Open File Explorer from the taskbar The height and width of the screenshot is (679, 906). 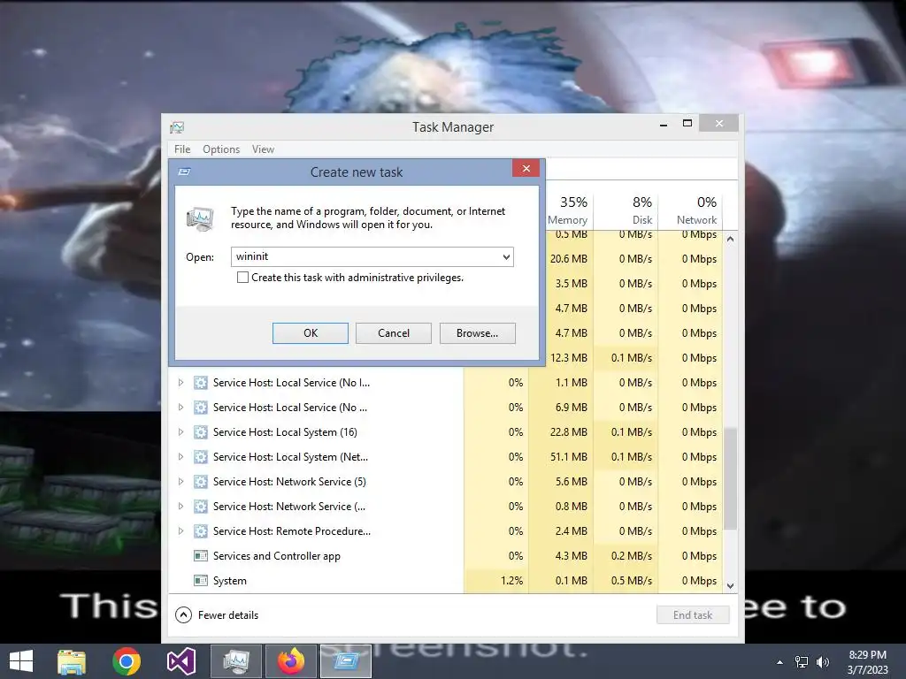(x=72, y=661)
